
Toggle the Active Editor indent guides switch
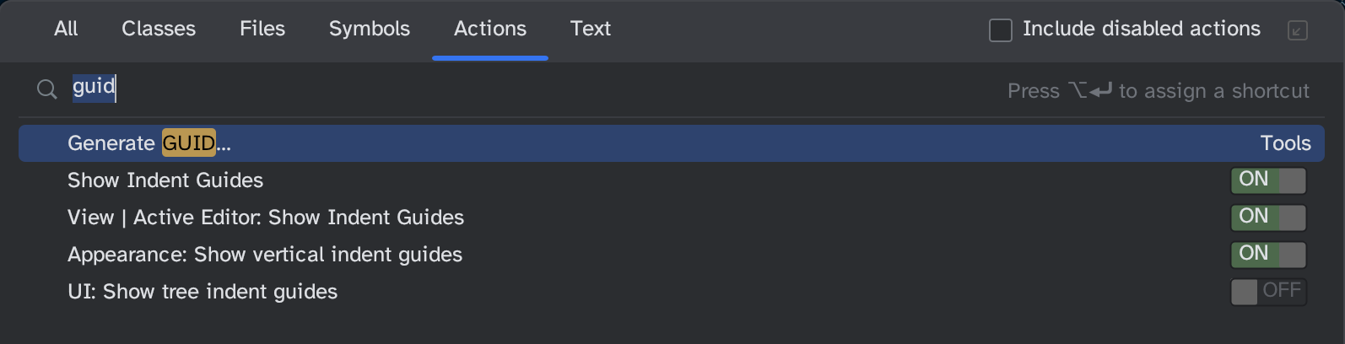coord(1268,218)
